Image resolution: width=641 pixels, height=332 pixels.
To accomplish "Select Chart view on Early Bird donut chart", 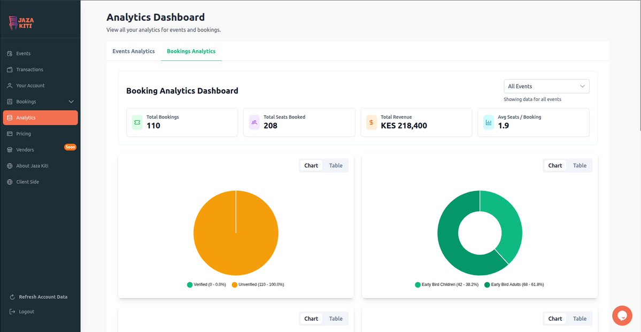I will point(555,166).
